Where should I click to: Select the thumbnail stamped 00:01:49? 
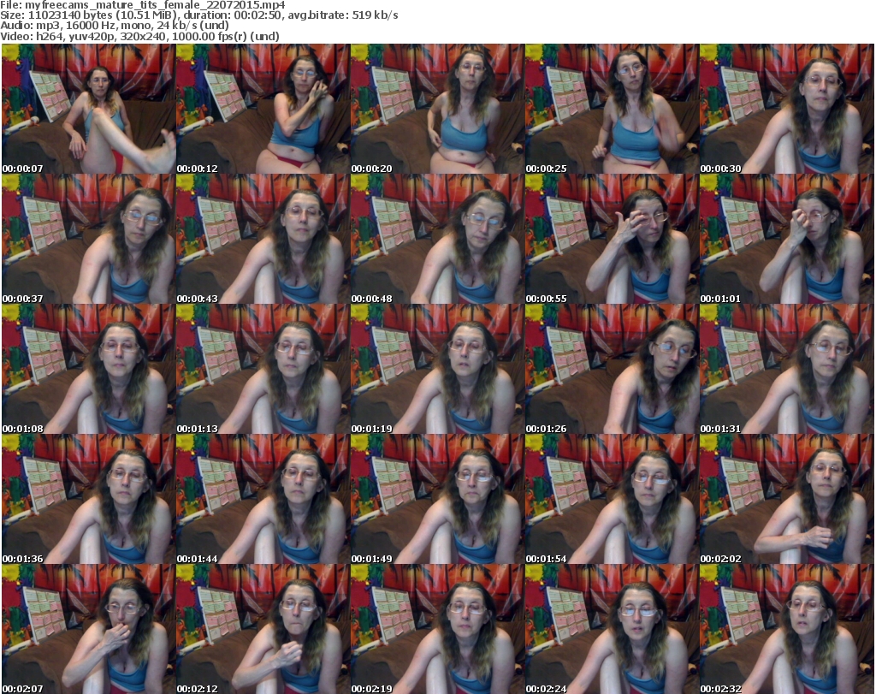coord(437,500)
